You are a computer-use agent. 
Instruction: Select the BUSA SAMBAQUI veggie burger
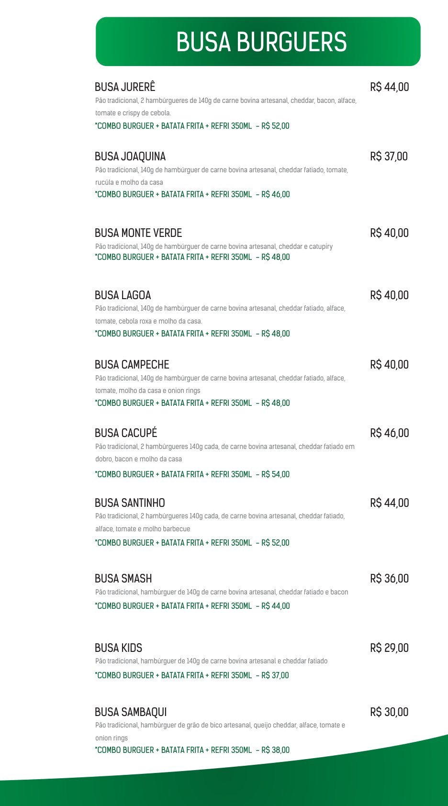(131, 712)
